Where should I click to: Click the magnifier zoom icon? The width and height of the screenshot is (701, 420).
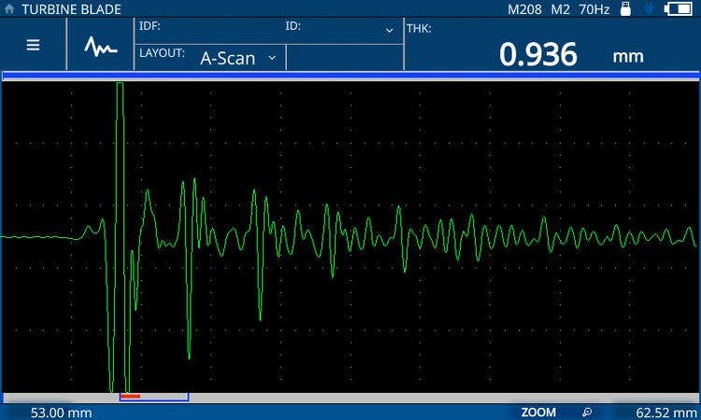587,412
